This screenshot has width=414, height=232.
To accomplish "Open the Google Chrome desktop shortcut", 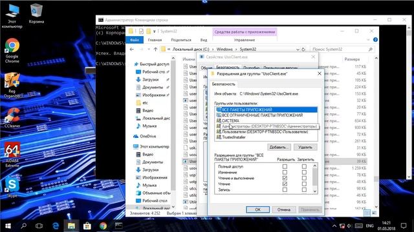I will point(12,51).
